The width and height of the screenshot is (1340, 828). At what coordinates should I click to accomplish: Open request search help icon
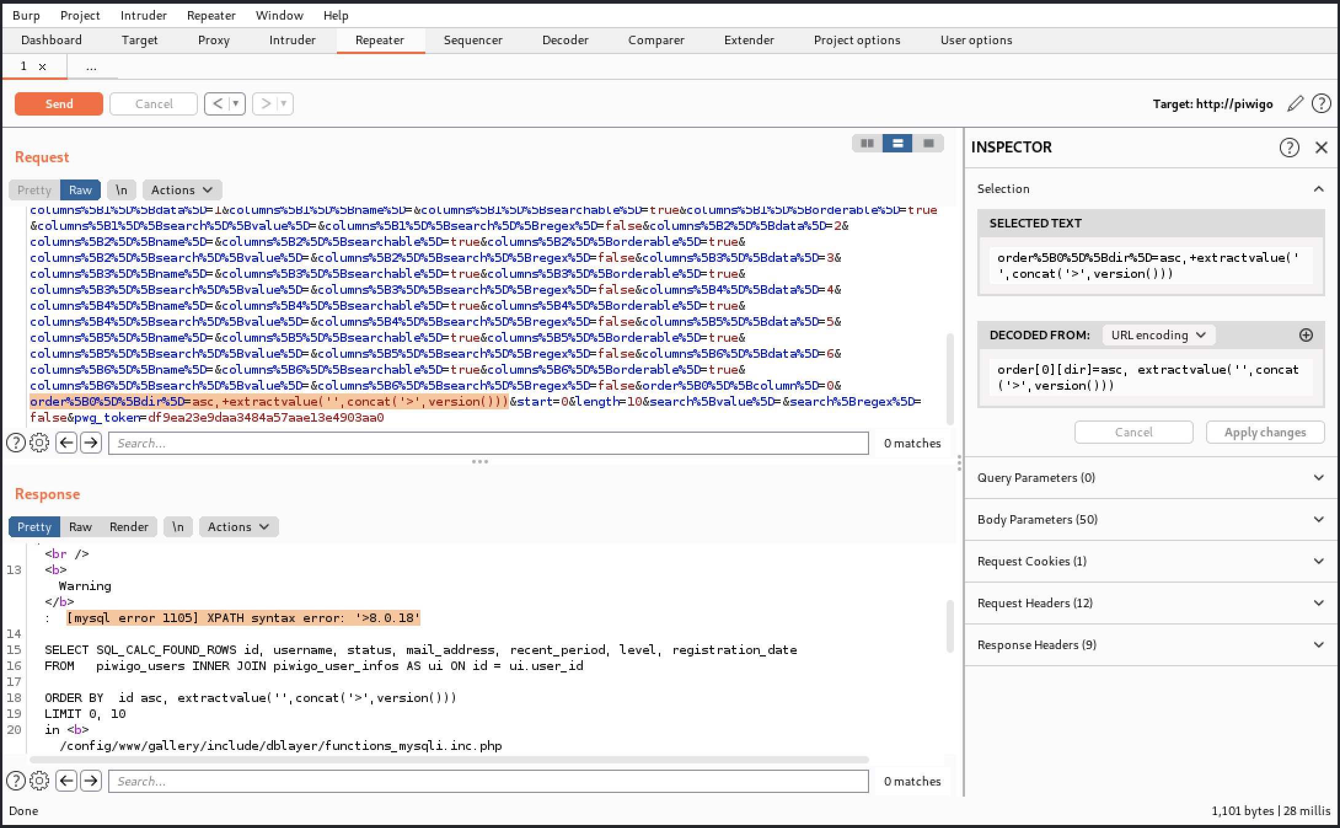point(16,443)
